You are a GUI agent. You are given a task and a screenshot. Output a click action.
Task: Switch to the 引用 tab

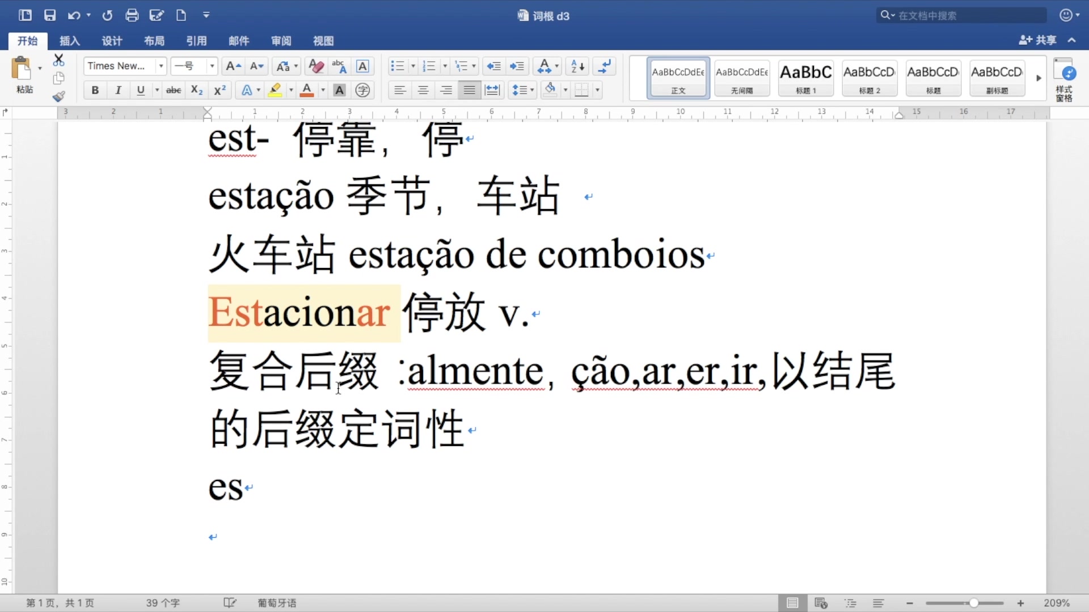pos(196,41)
